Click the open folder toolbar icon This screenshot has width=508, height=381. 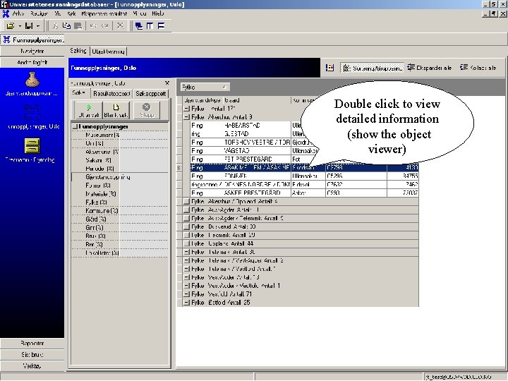[x=10, y=26]
